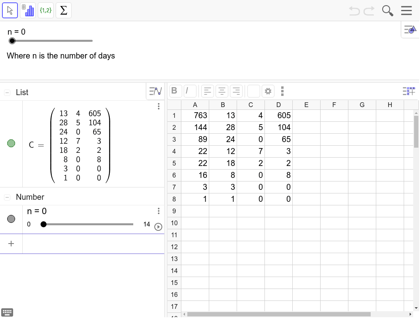Start animating the n slider playback
The image size is (420, 318).
tap(158, 227)
